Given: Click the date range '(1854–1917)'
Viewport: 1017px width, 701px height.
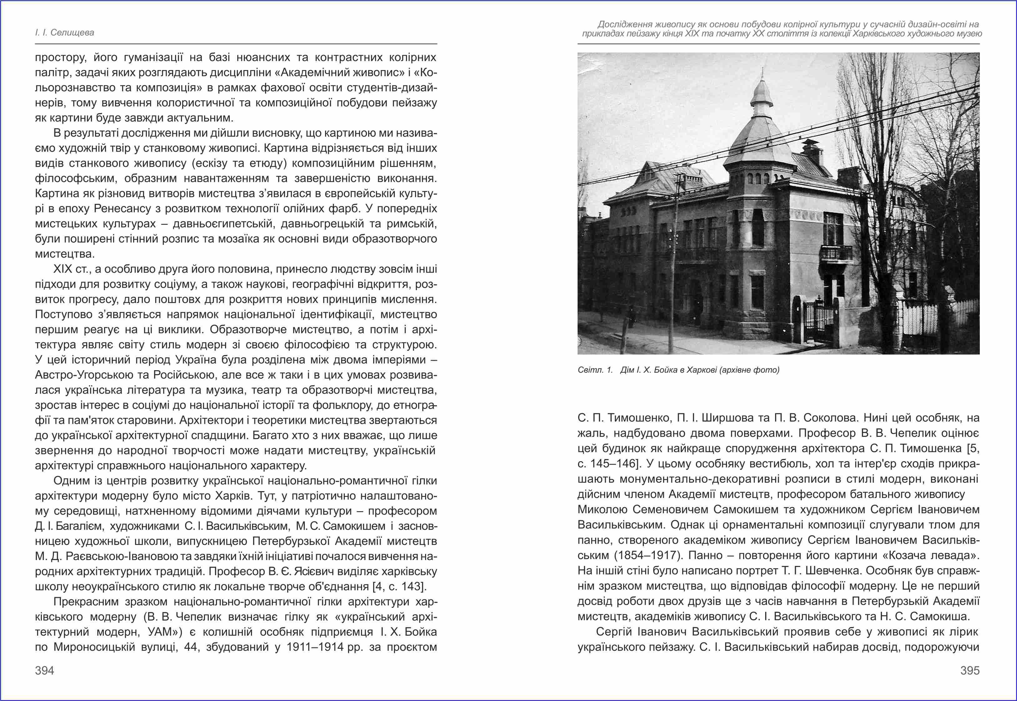Looking at the screenshot, I should click(648, 555).
